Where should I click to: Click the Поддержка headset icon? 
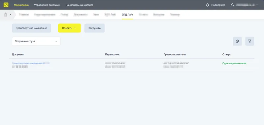(208, 5)
